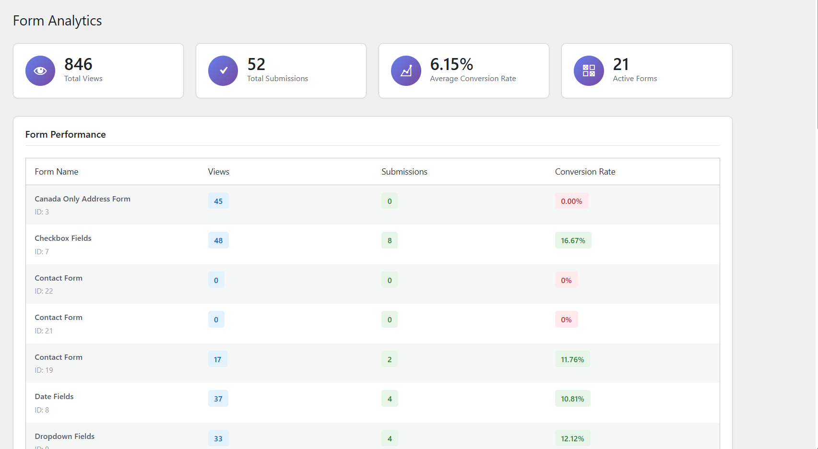Click the grid icon on the Active Forms card

click(588, 71)
